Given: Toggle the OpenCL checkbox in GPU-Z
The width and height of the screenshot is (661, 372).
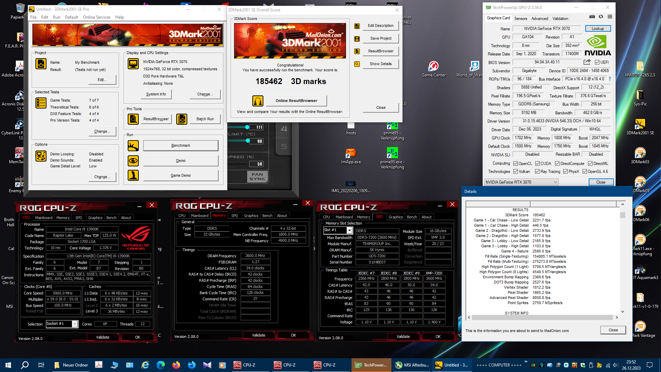Looking at the screenshot, I should pos(515,164).
